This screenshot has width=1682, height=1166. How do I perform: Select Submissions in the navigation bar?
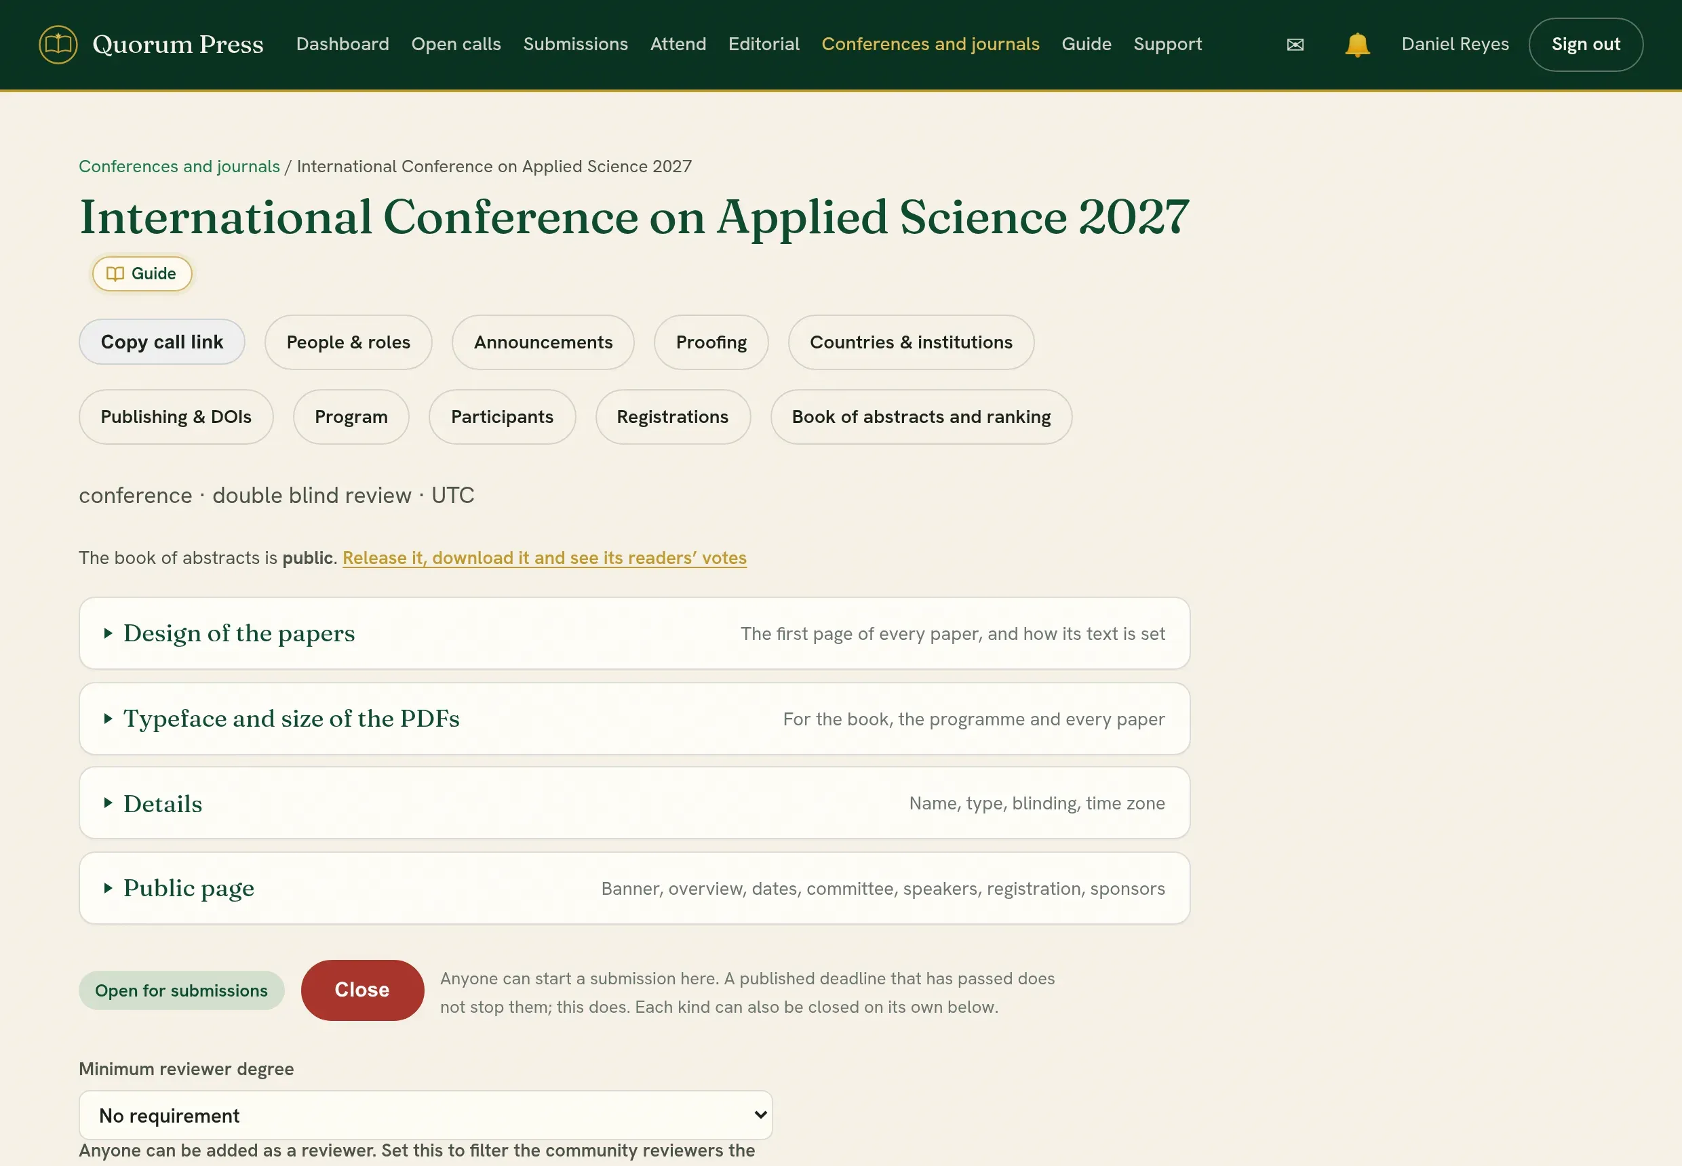point(575,45)
